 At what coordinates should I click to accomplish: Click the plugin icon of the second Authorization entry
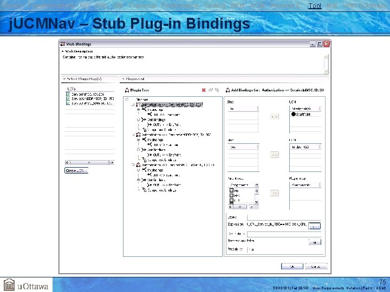(138, 135)
